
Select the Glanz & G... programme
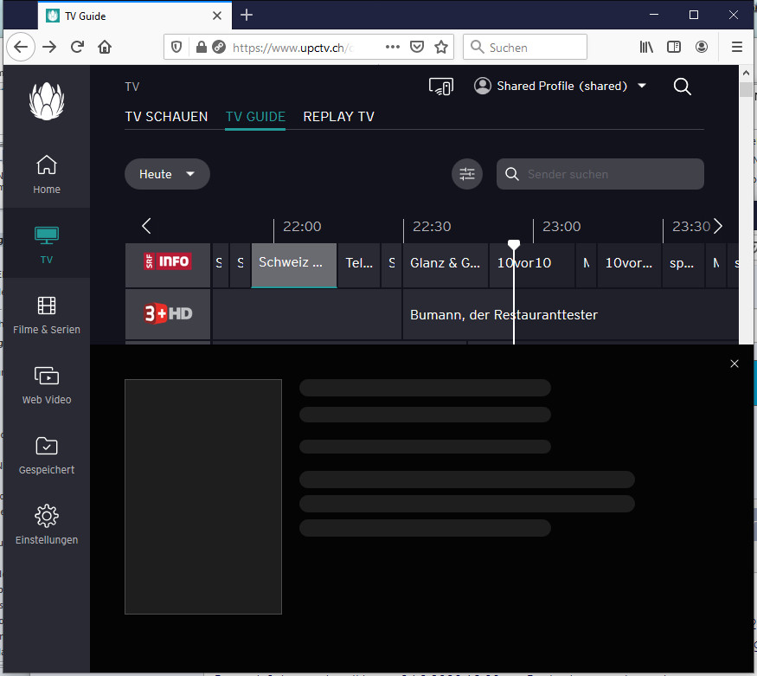(446, 263)
